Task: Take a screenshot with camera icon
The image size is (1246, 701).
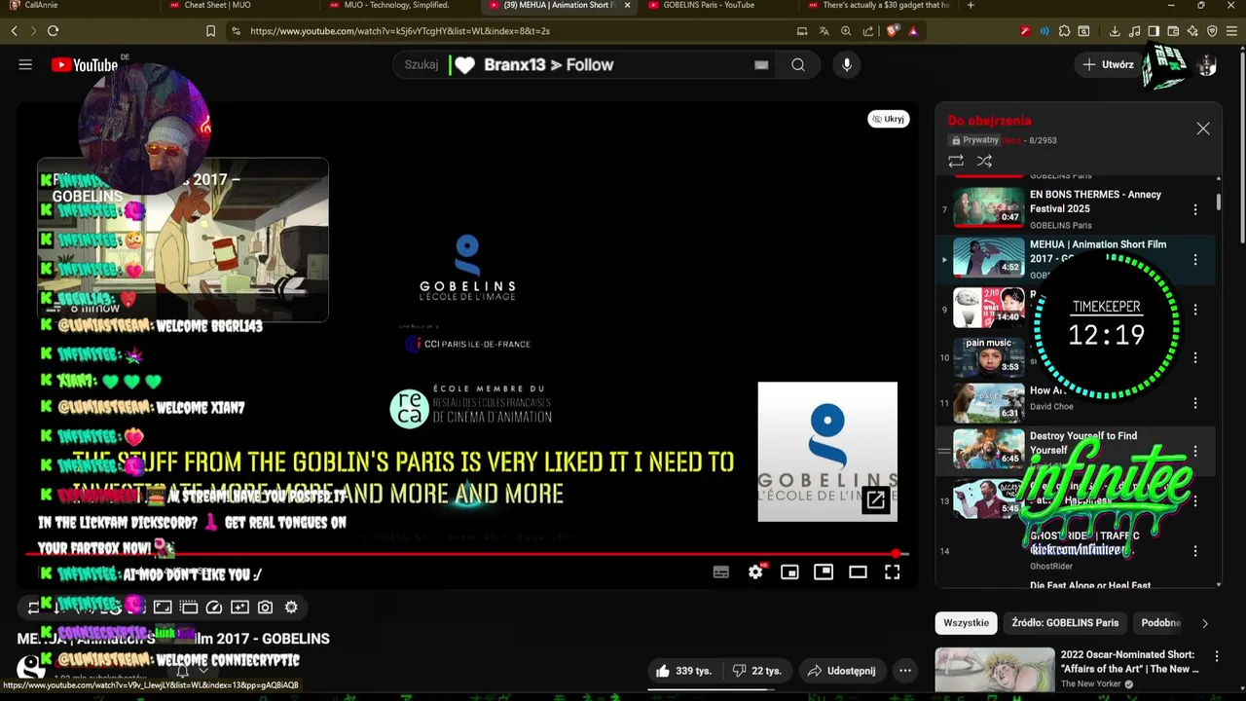Action: click(265, 608)
